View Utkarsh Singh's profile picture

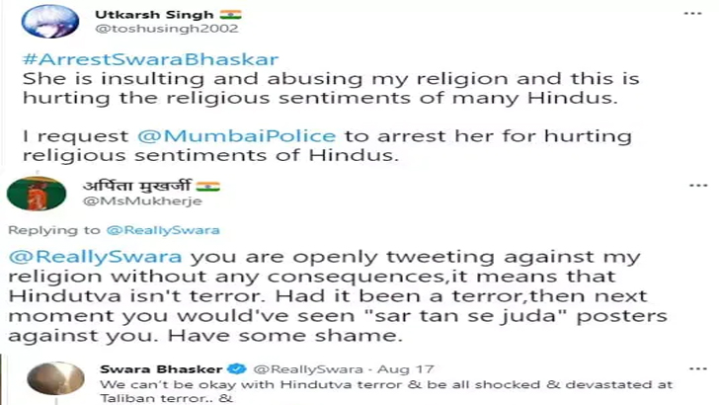pyautogui.click(x=50, y=21)
